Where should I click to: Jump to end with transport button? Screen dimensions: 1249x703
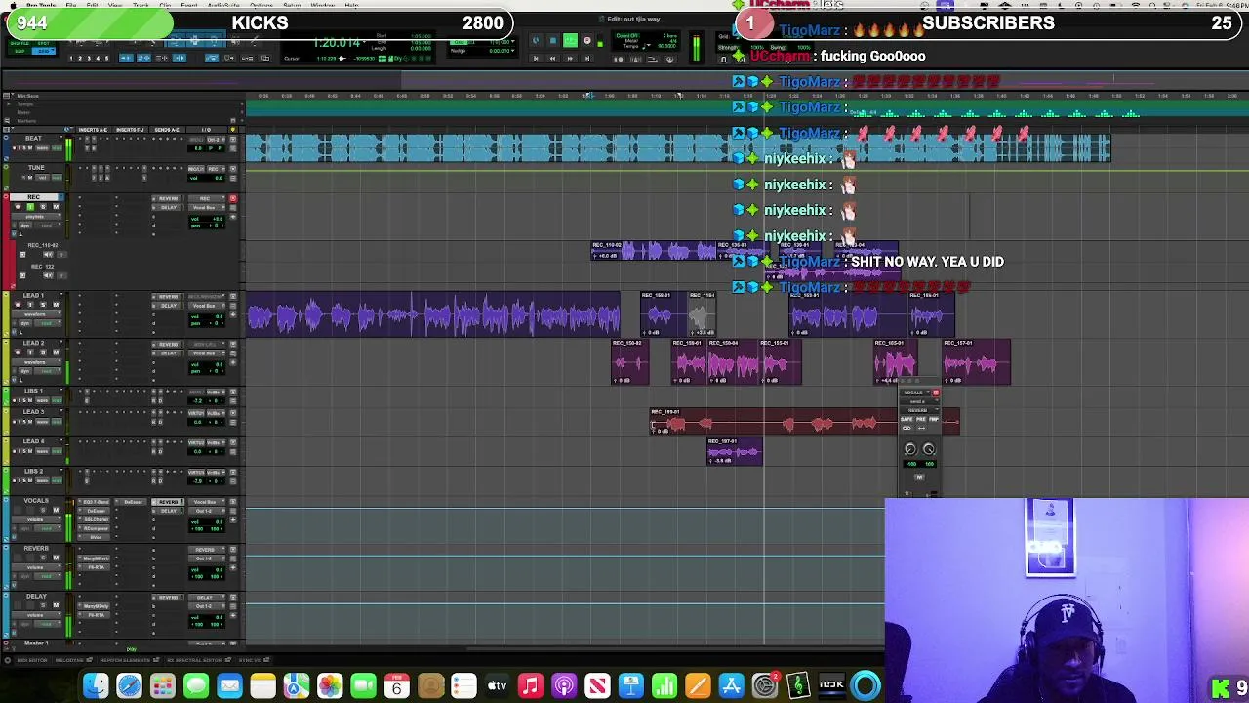point(587,59)
